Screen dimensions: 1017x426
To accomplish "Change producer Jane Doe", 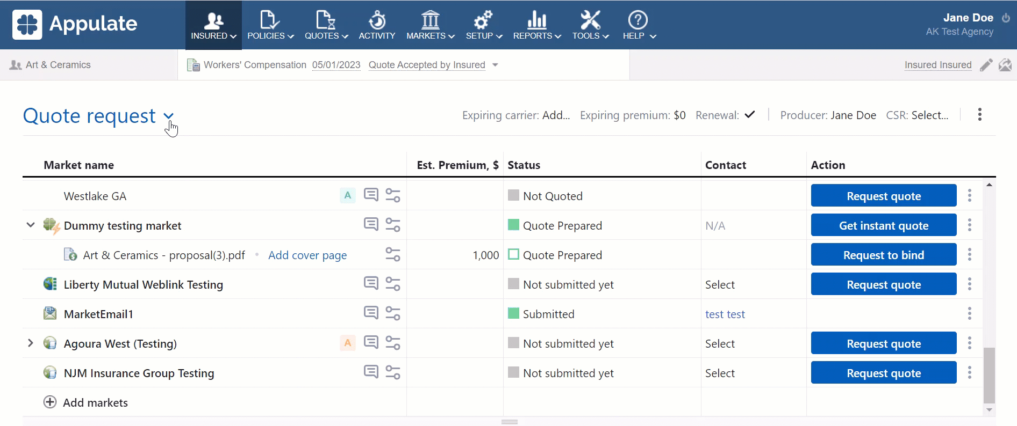I will pos(853,115).
